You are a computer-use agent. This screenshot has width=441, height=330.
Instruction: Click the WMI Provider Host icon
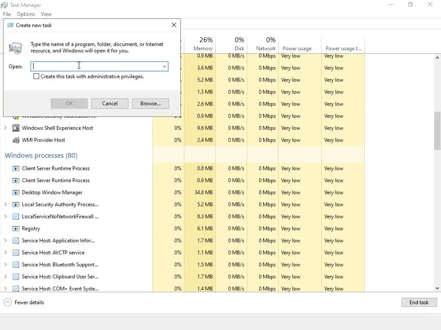point(16,140)
